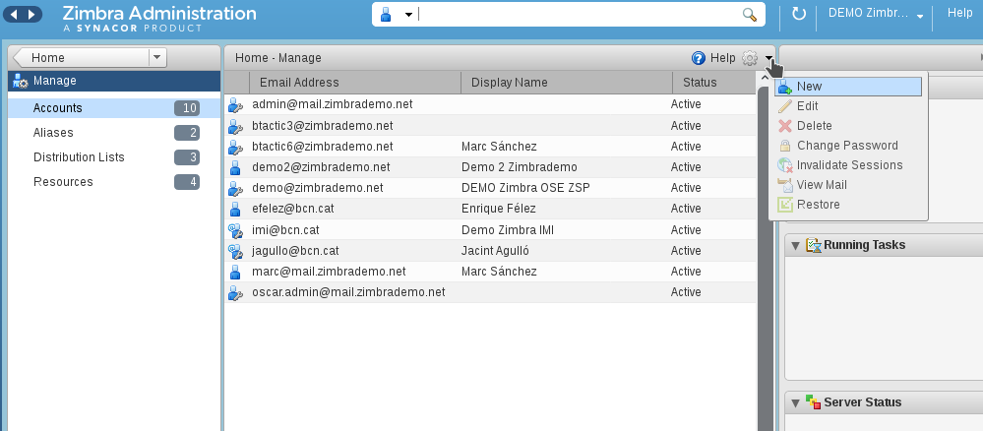Click the Zimbra Administration logo

tap(159, 18)
